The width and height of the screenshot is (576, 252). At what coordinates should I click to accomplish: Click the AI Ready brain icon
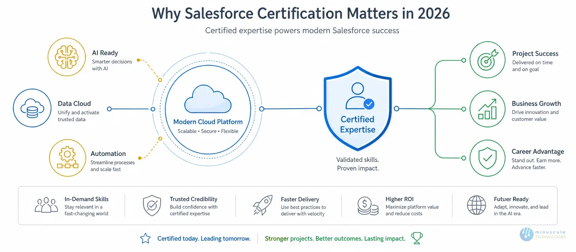pos(67,58)
